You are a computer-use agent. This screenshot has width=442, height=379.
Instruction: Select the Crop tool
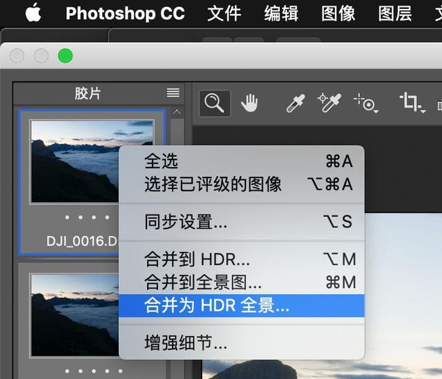(x=412, y=102)
